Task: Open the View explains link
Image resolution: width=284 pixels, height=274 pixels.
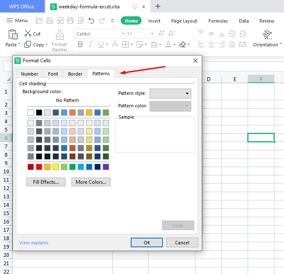Action: pyautogui.click(x=34, y=243)
